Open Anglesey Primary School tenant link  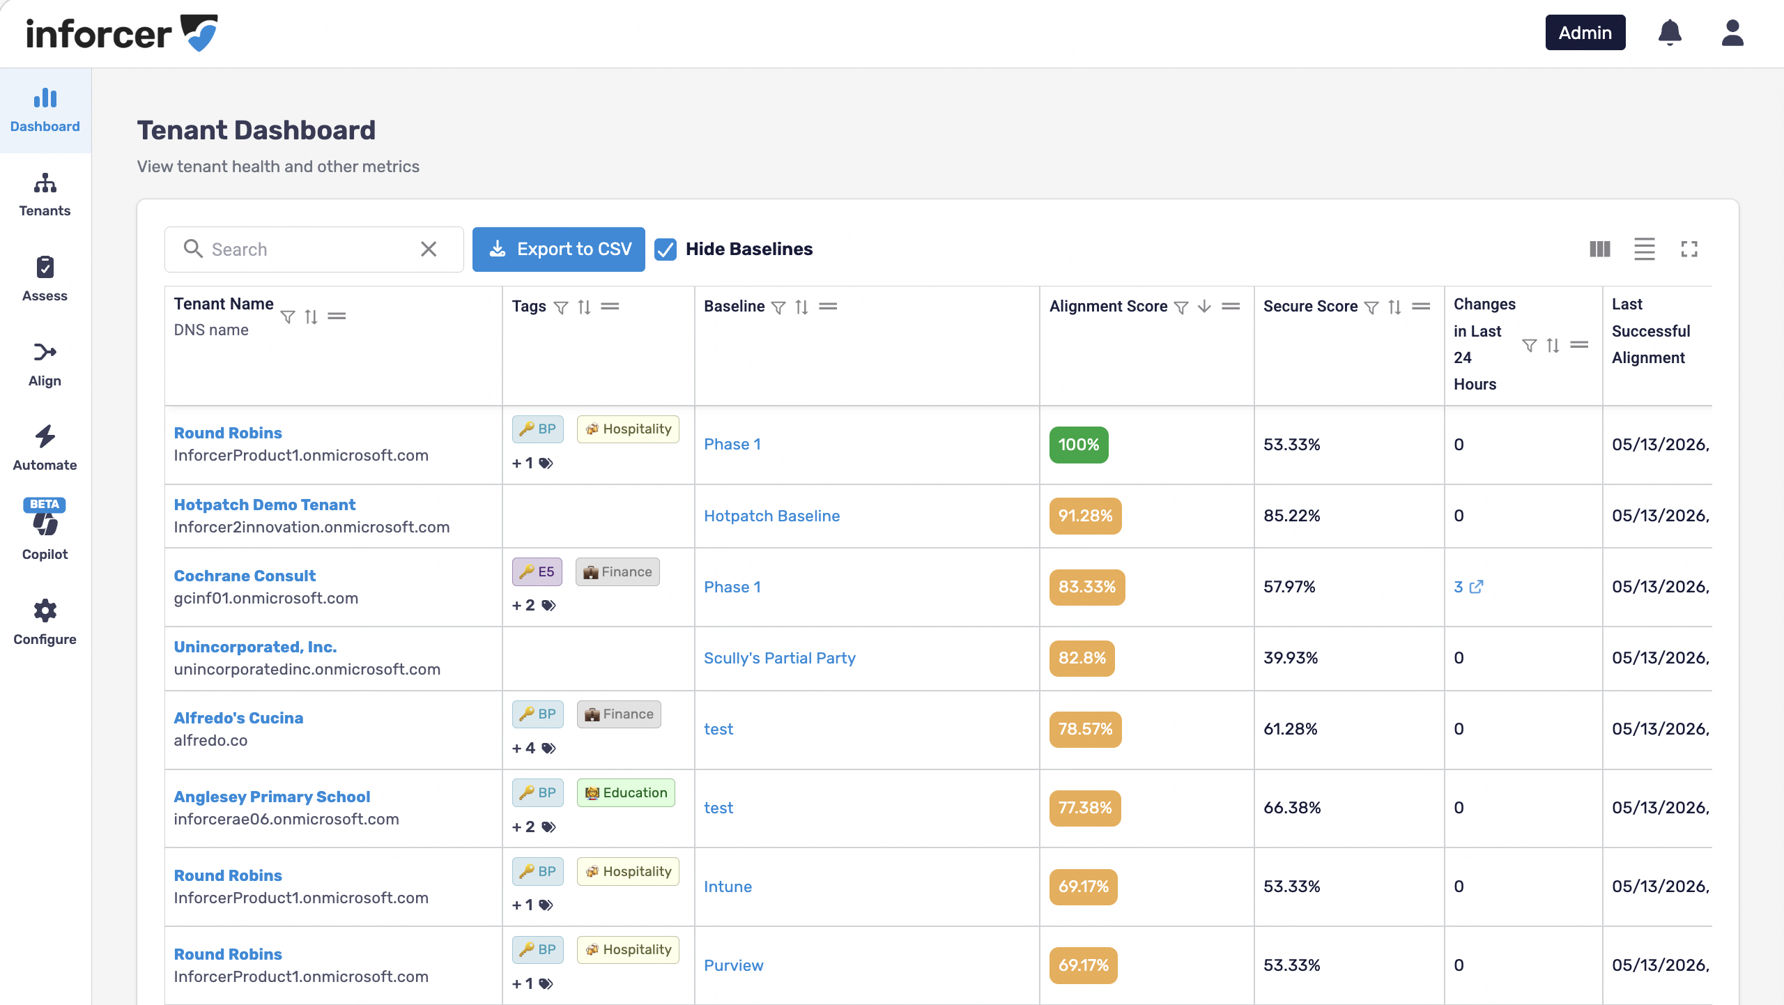(272, 797)
